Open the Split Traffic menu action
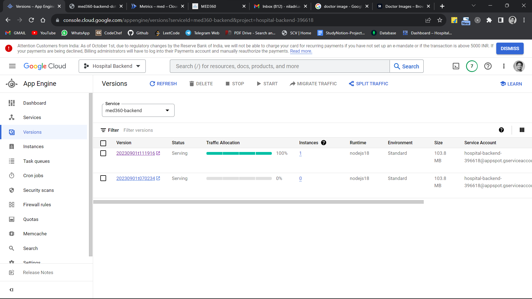 [x=368, y=84]
